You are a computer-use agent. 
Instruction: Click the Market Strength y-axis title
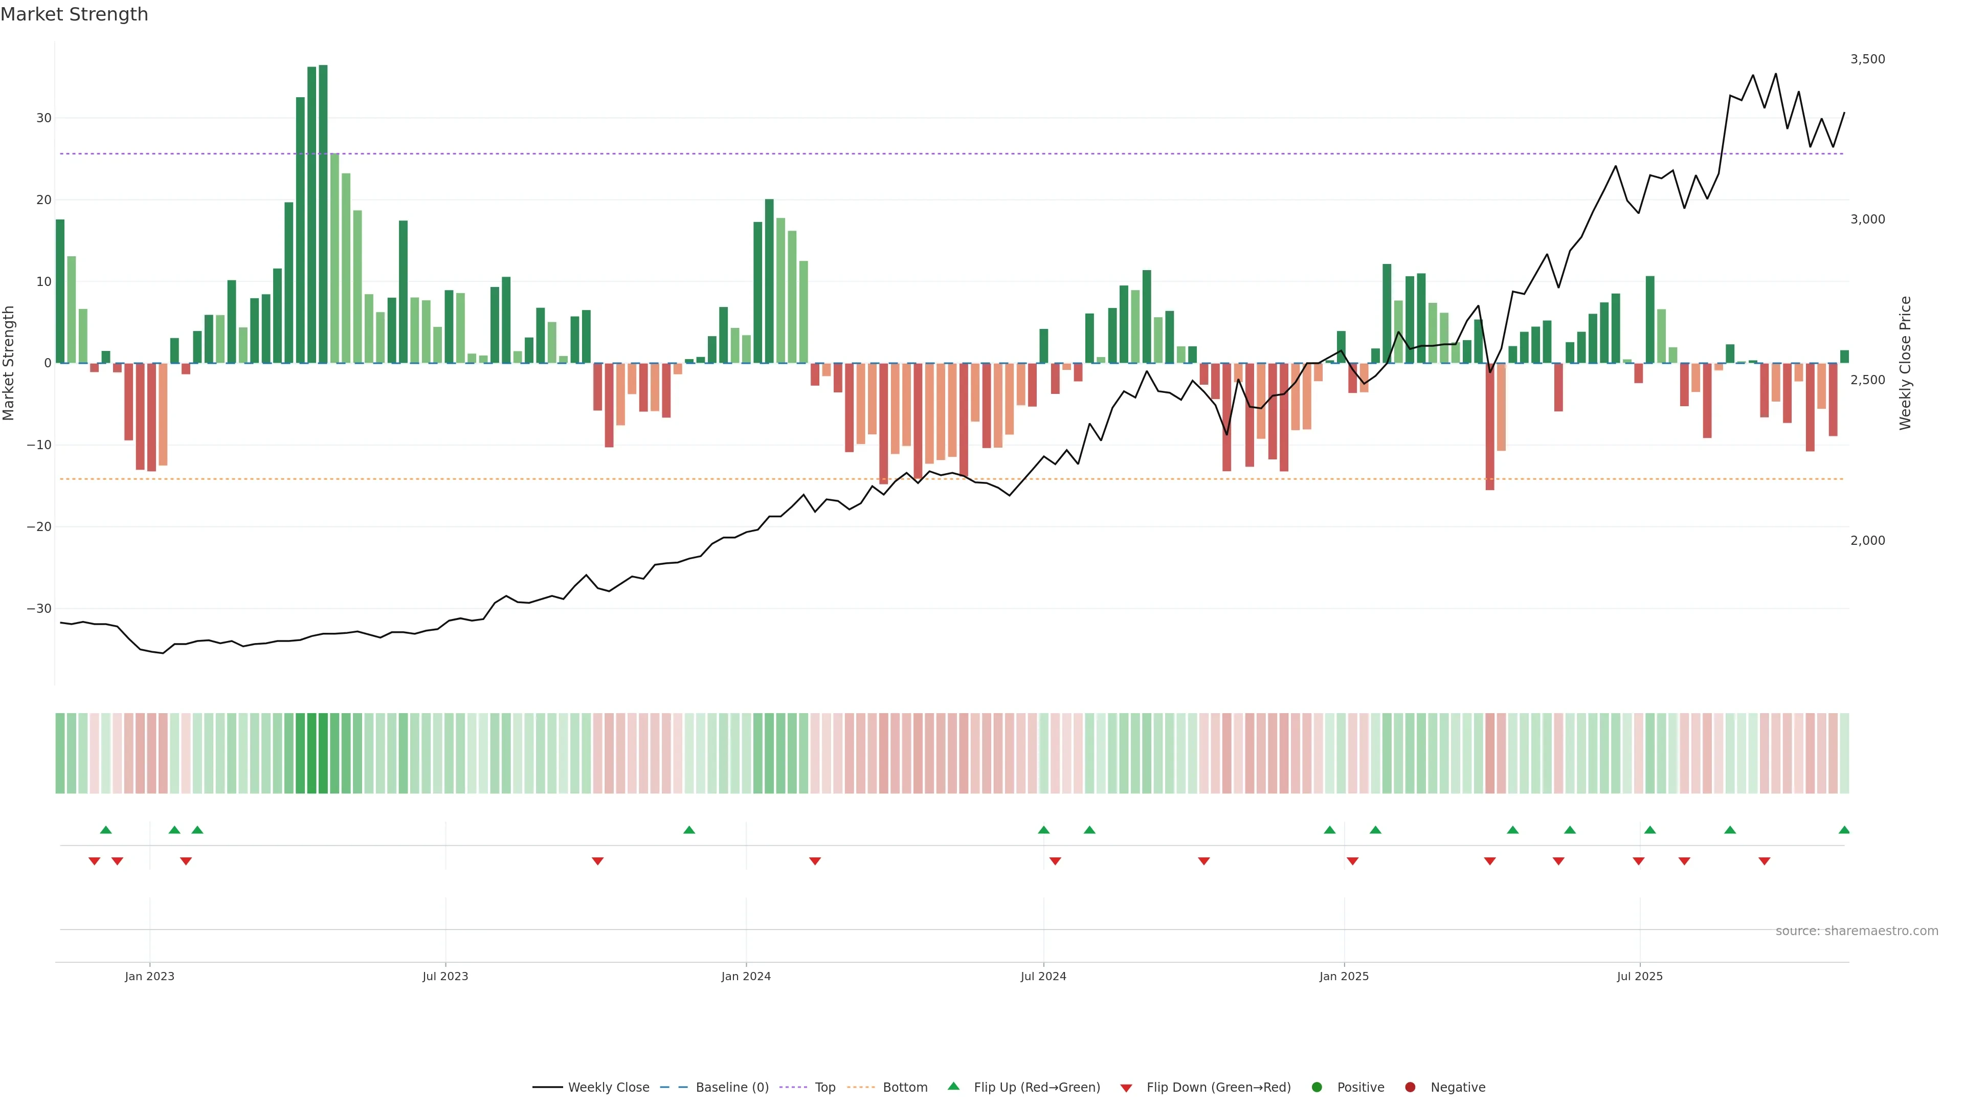(x=9, y=363)
